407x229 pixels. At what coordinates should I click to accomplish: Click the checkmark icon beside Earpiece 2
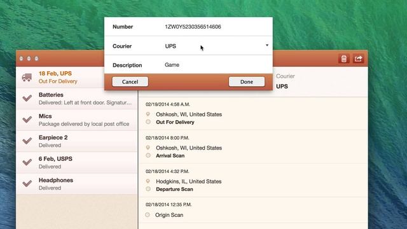point(27,141)
